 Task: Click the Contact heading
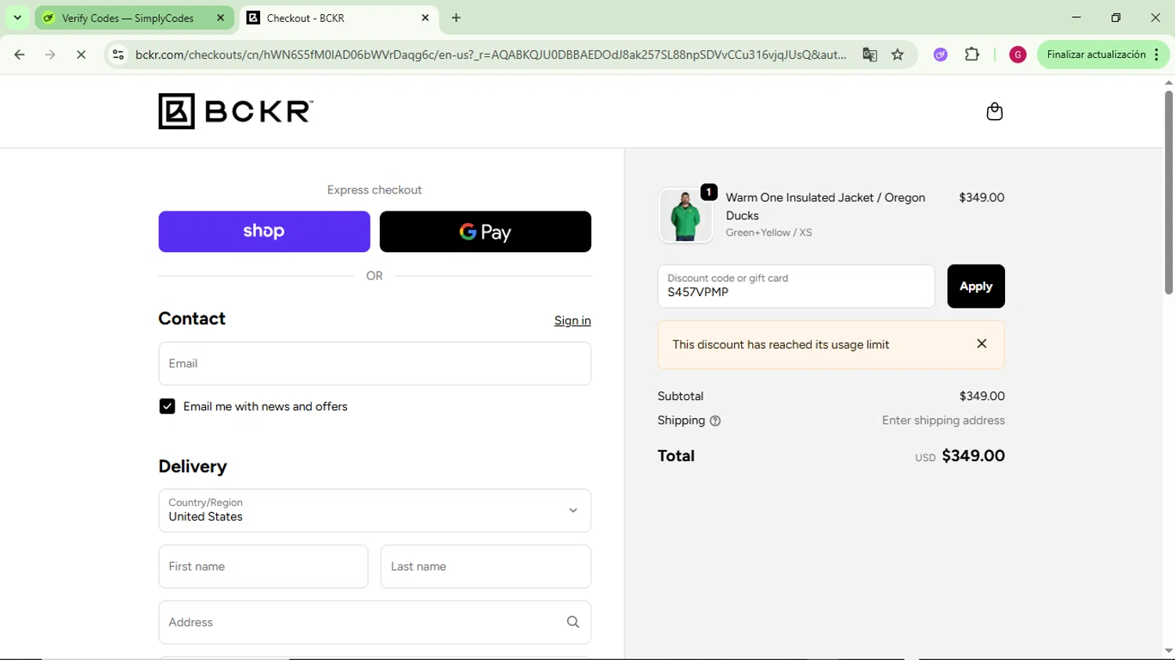(x=192, y=319)
